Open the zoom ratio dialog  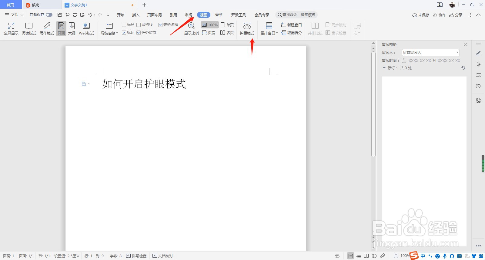pyautogui.click(x=192, y=29)
